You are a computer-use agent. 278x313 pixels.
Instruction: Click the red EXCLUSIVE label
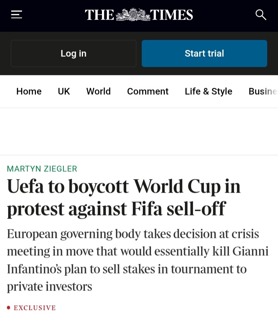click(x=35, y=308)
